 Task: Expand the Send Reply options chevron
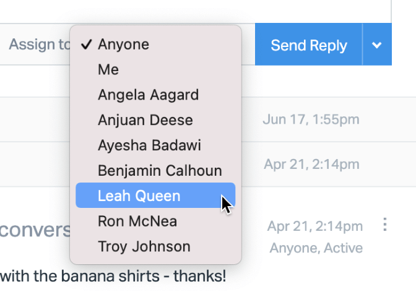pos(377,45)
